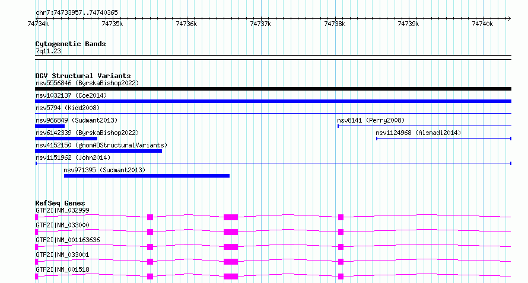The image size is (528, 283).
Task: Click the widest exon of NM_001518
Action: click(231, 276)
